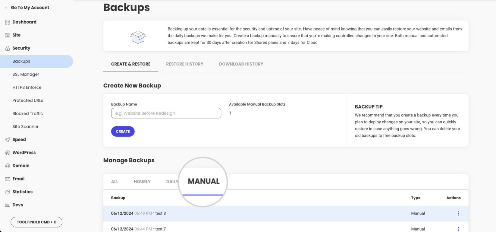Click the Backups page title
496x232 pixels.
point(127,7)
